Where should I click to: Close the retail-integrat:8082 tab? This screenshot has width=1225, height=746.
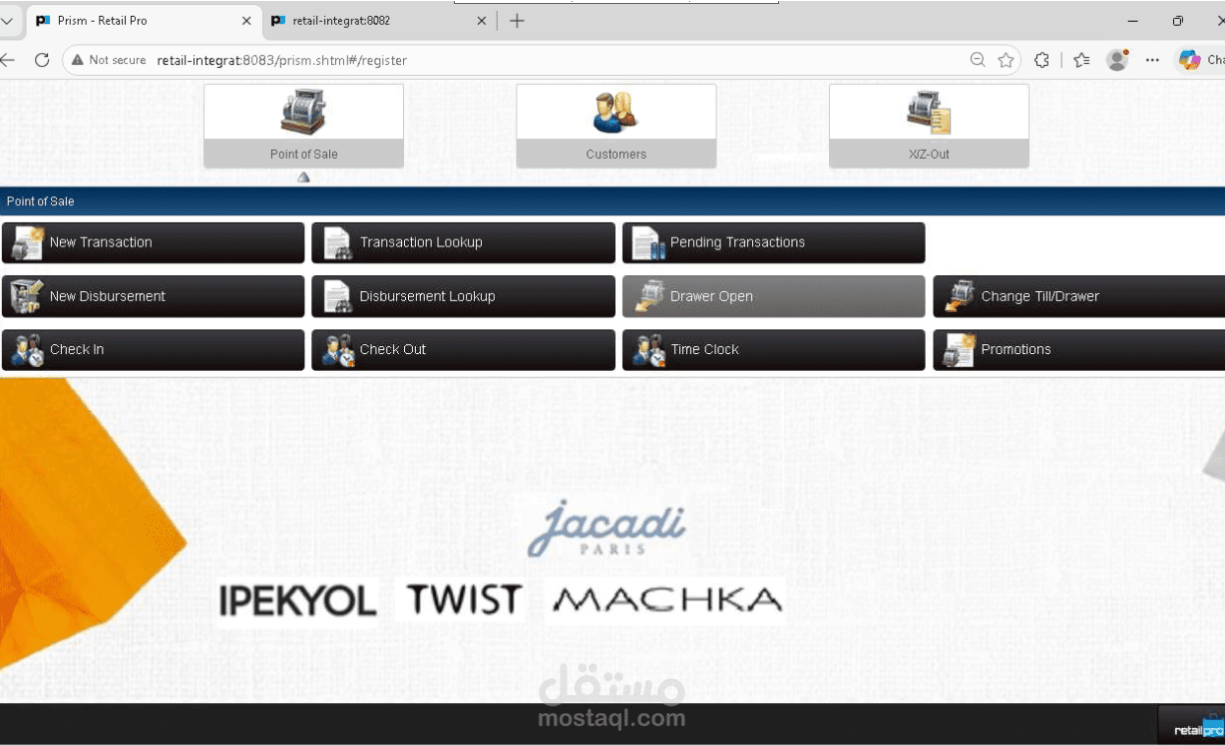click(482, 20)
